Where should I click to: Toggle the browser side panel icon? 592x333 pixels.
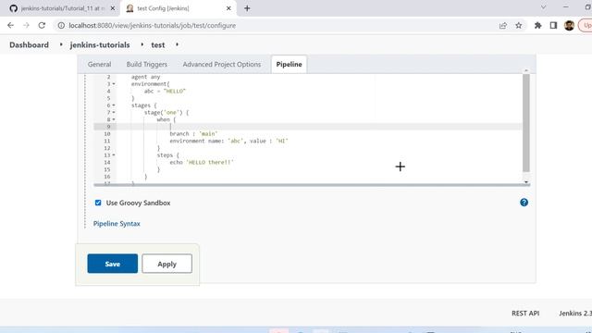(553, 25)
